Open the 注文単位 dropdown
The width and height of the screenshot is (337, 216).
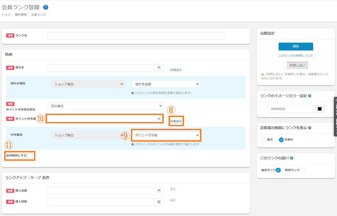coord(105,106)
